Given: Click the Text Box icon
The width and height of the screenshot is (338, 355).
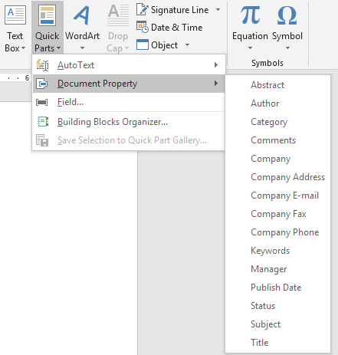Looking at the screenshot, I should pos(15,15).
